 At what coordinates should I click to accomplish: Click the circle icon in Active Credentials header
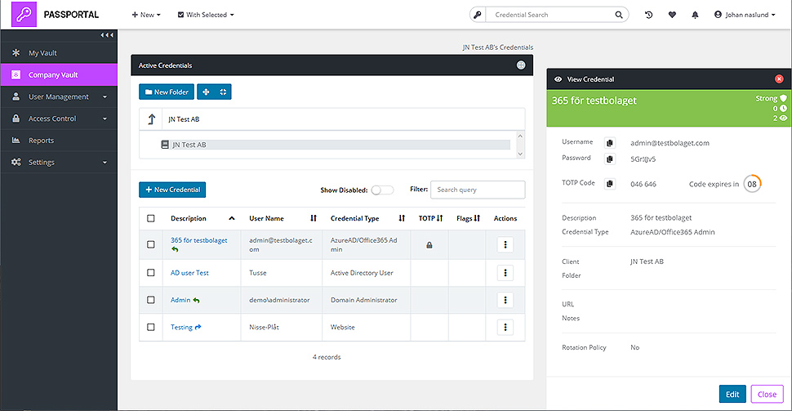pyautogui.click(x=521, y=65)
